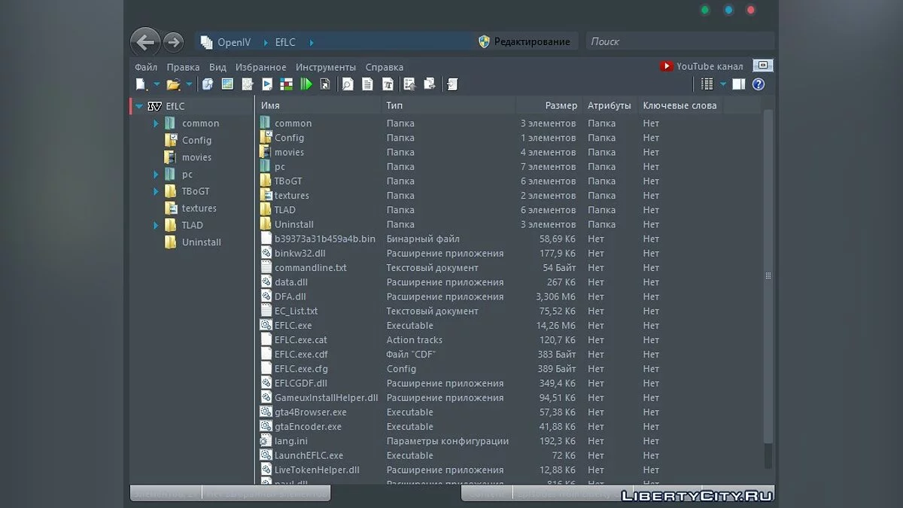The image size is (903, 508).
Task: Expand the TBoGT folder in tree
Action: [x=156, y=191]
